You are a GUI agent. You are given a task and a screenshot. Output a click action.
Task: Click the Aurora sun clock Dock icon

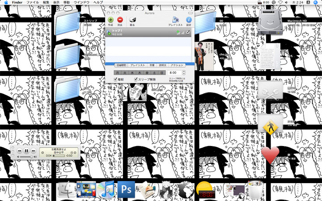[205, 190]
